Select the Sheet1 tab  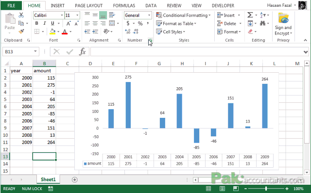click(x=48, y=179)
